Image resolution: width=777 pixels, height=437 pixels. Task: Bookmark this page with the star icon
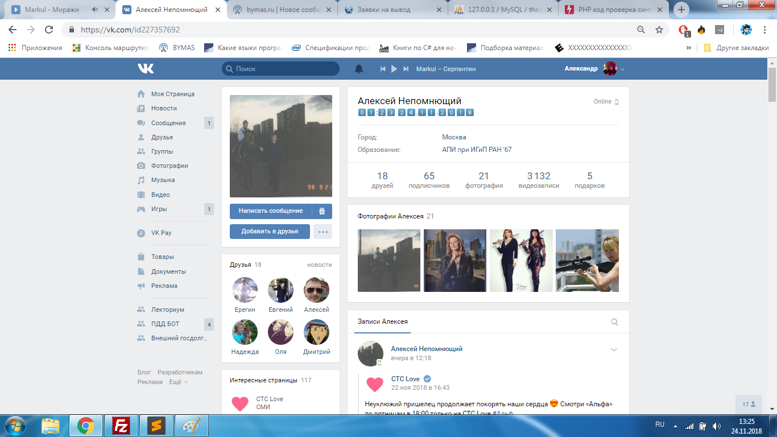click(659, 30)
